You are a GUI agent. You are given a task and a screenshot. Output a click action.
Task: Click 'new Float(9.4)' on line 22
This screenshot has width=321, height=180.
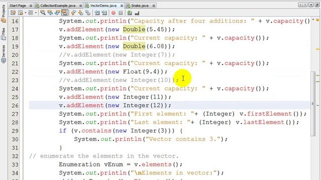(x=134, y=71)
